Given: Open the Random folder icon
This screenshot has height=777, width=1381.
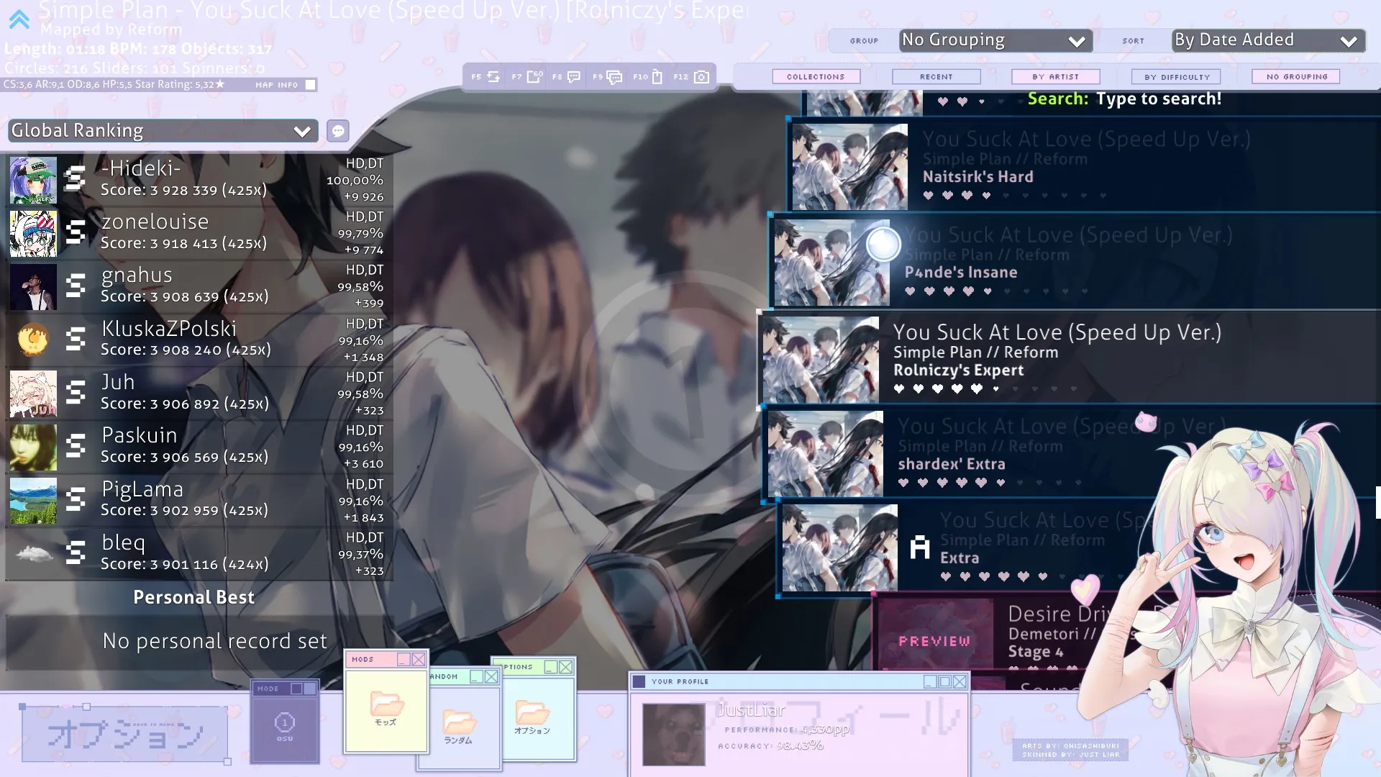Looking at the screenshot, I should (x=459, y=722).
